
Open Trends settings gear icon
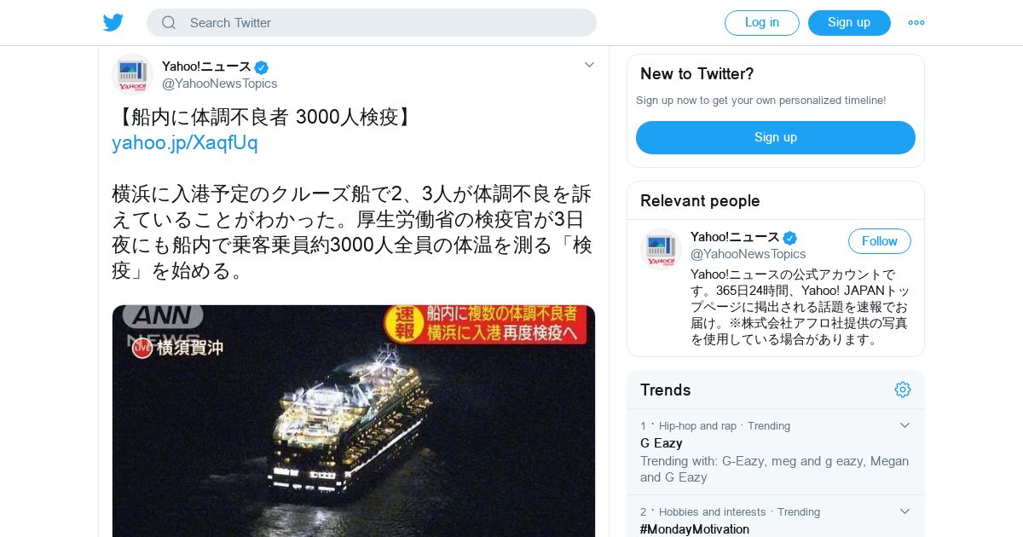(x=903, y=390)
